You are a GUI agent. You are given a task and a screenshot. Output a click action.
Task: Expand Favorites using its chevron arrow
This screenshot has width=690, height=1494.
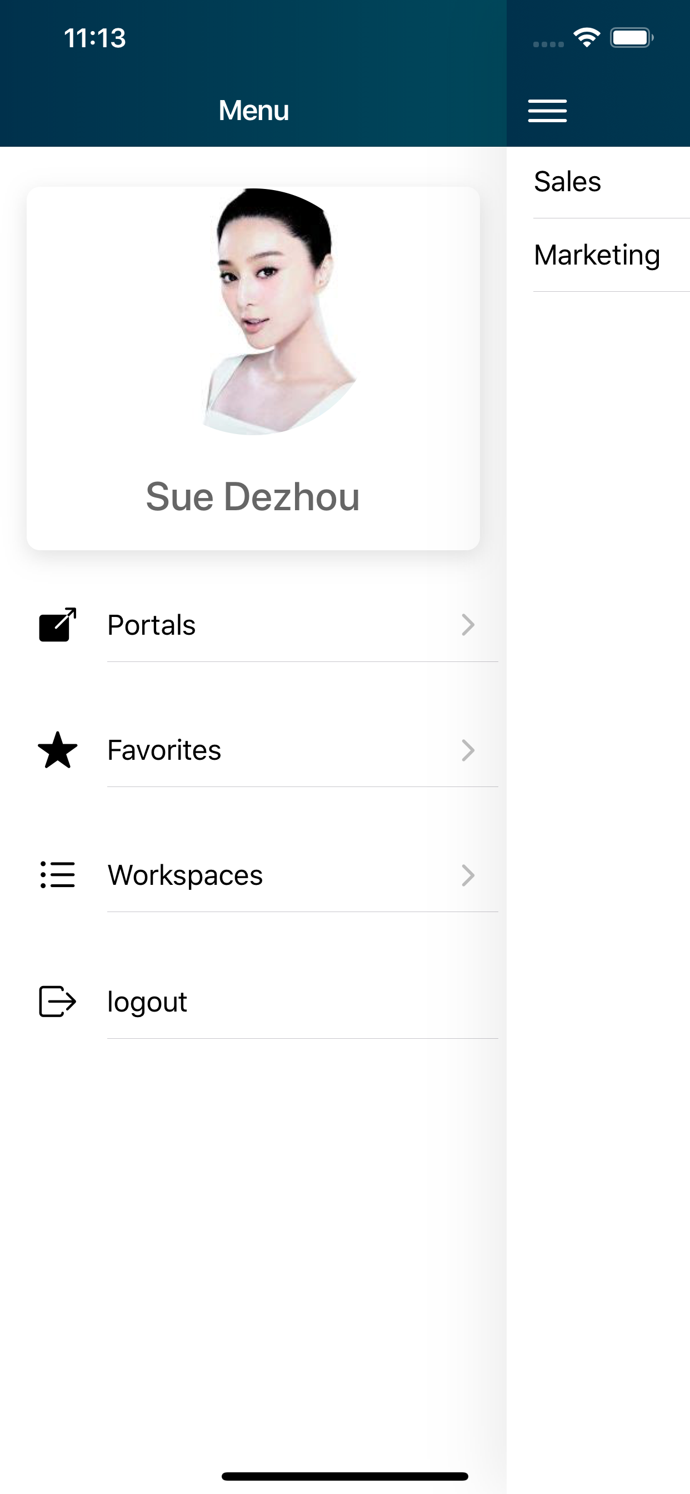pyautogui.click(x=467, y=750)
